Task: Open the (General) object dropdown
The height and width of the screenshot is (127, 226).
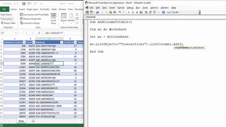Action: pyautogui.click(x=156, y=17)
